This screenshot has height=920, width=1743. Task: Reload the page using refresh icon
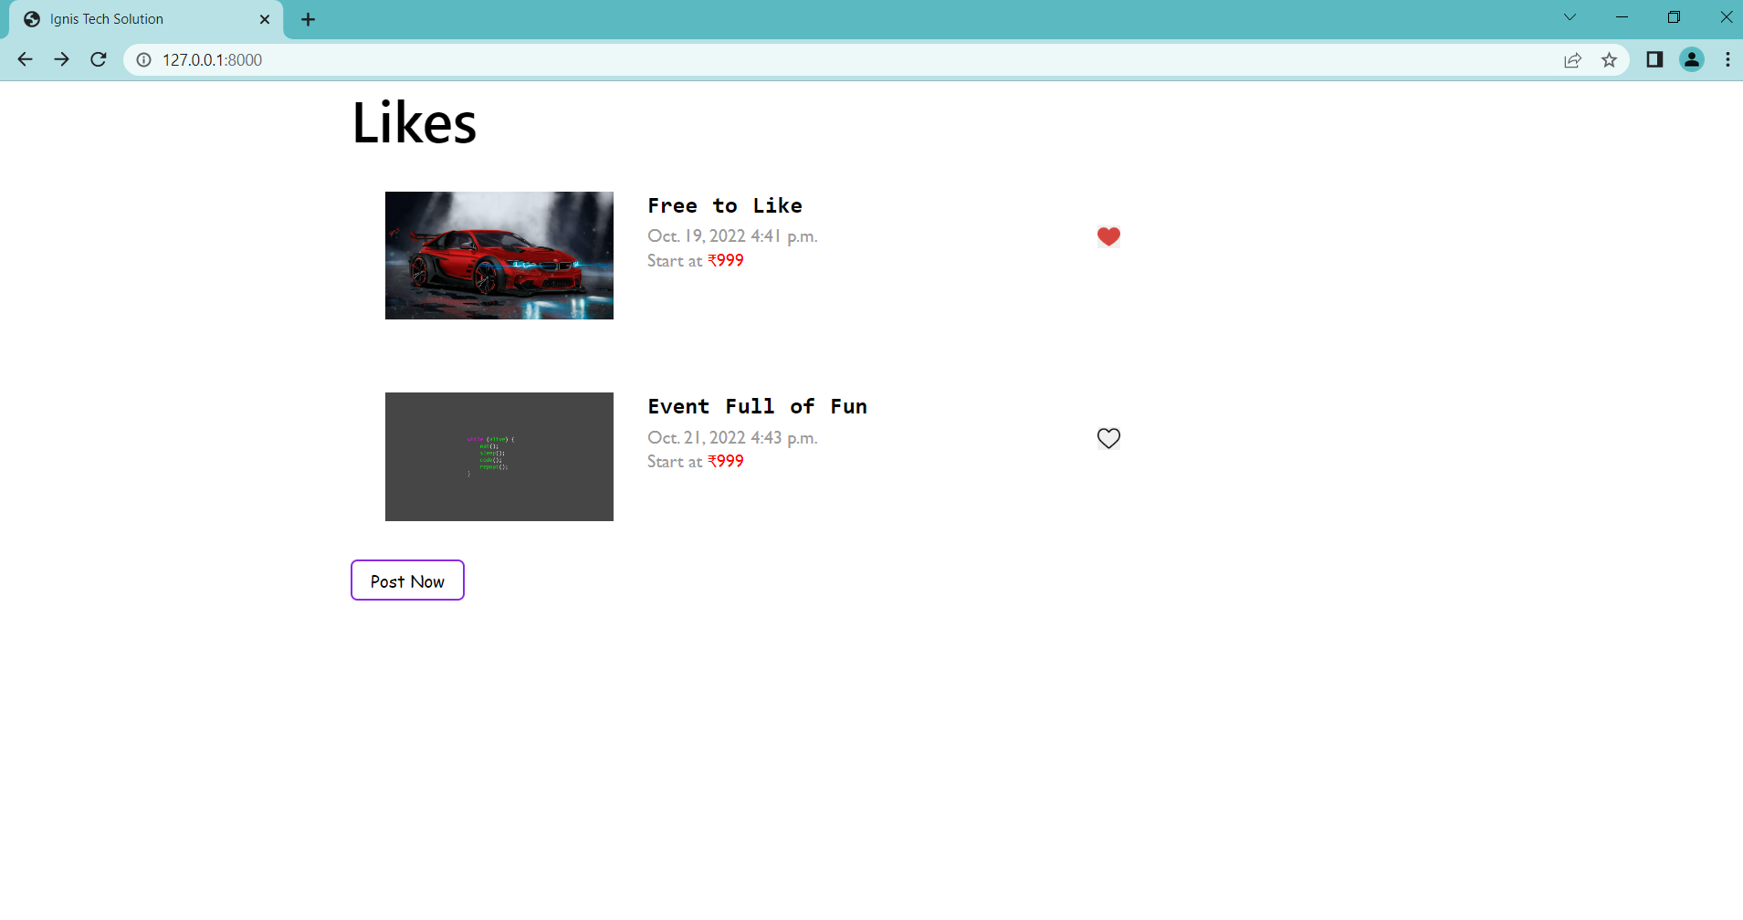pyautogui.click(x=99, y=59)
